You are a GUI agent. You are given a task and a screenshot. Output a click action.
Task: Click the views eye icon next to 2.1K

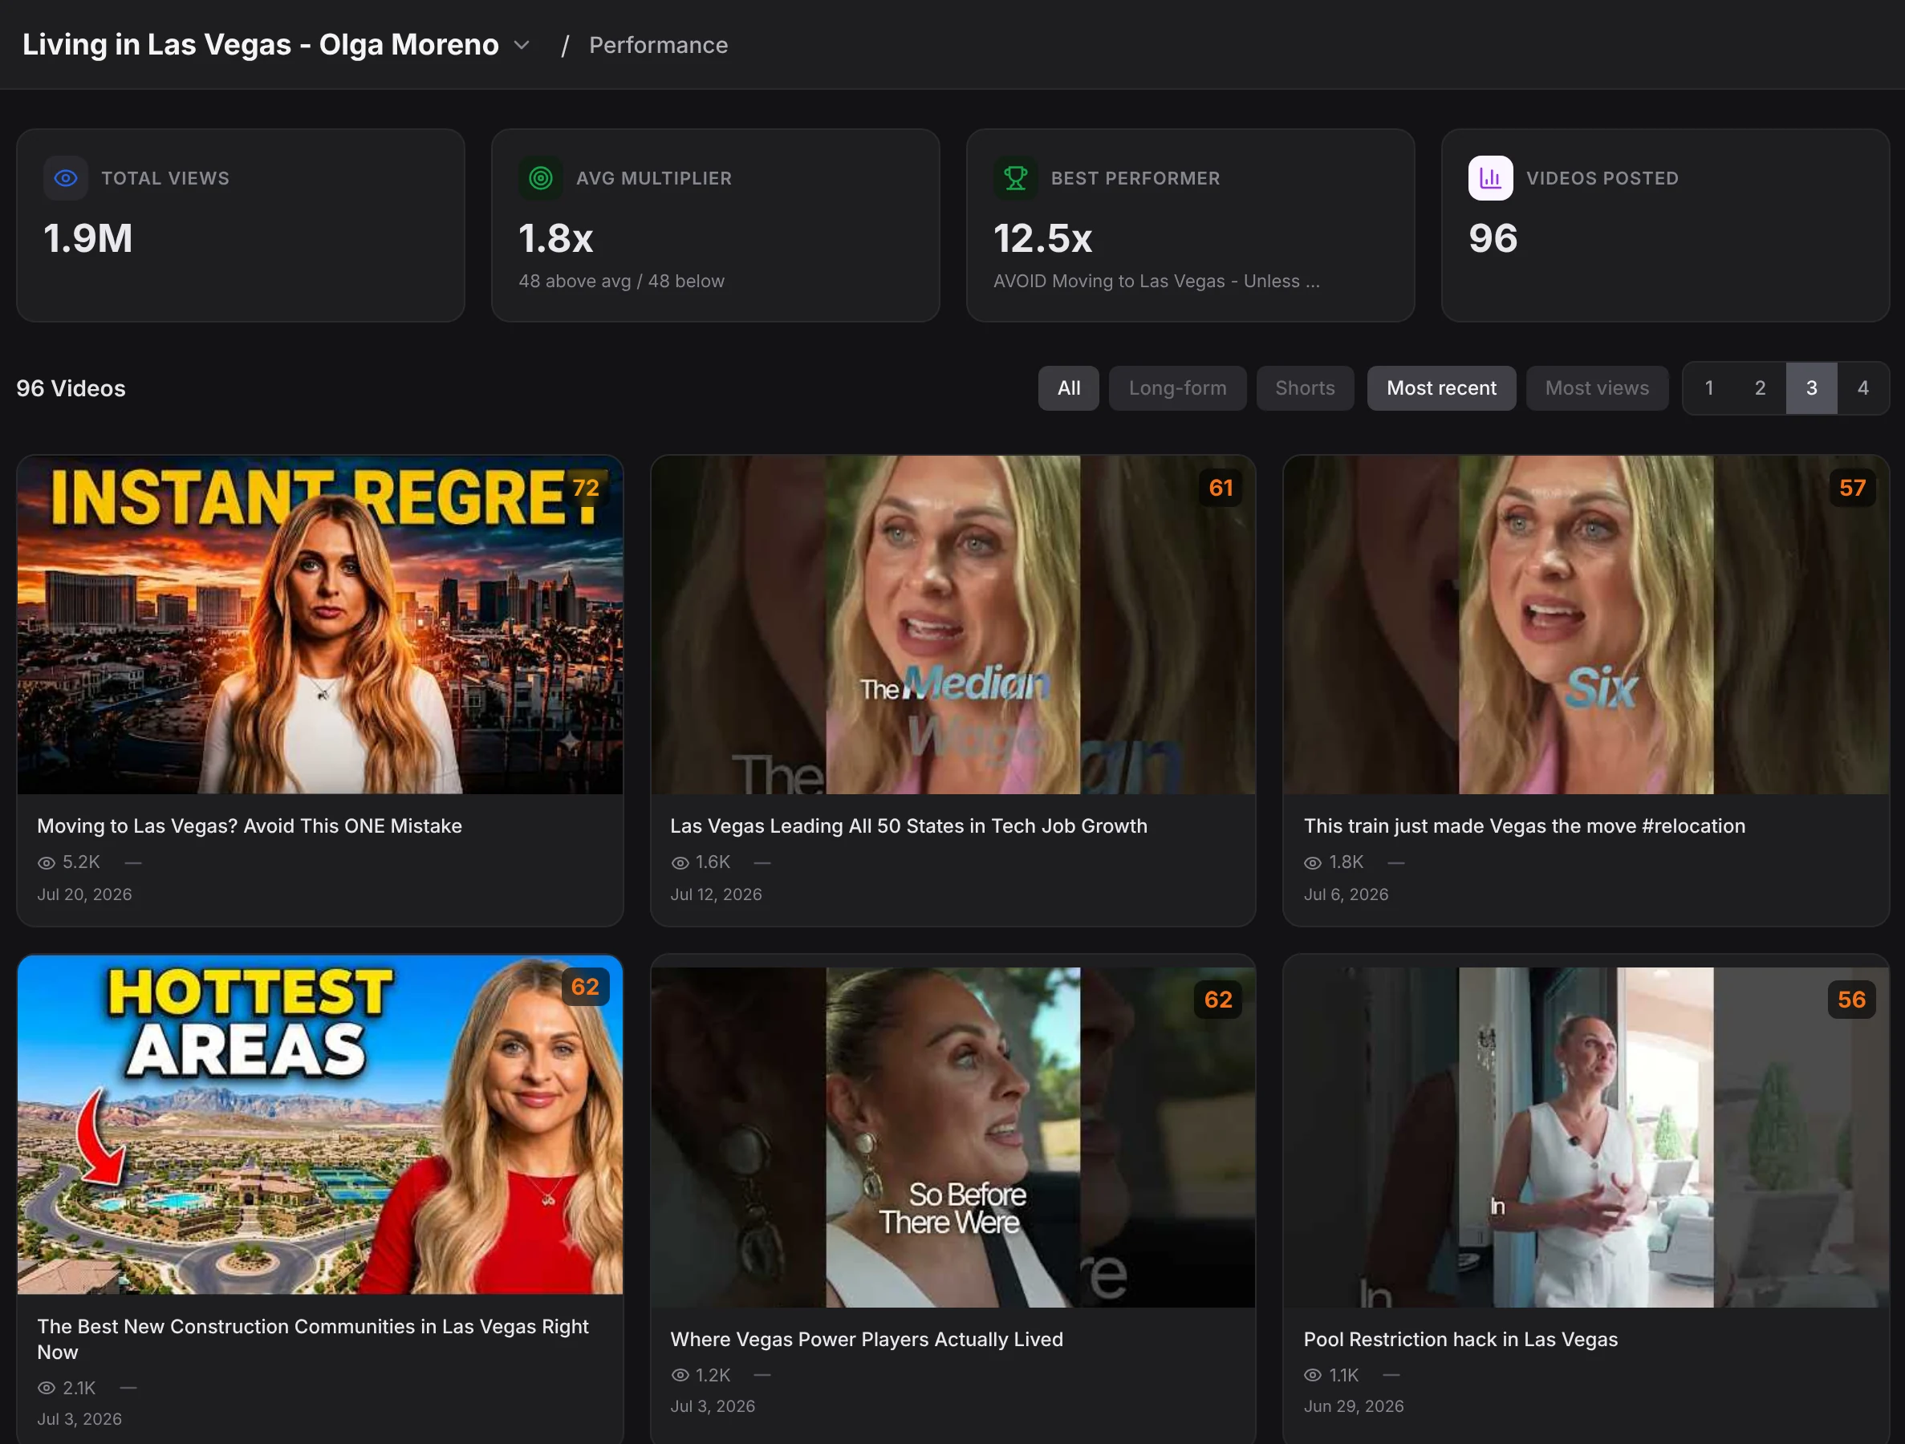coord(47,1388)
